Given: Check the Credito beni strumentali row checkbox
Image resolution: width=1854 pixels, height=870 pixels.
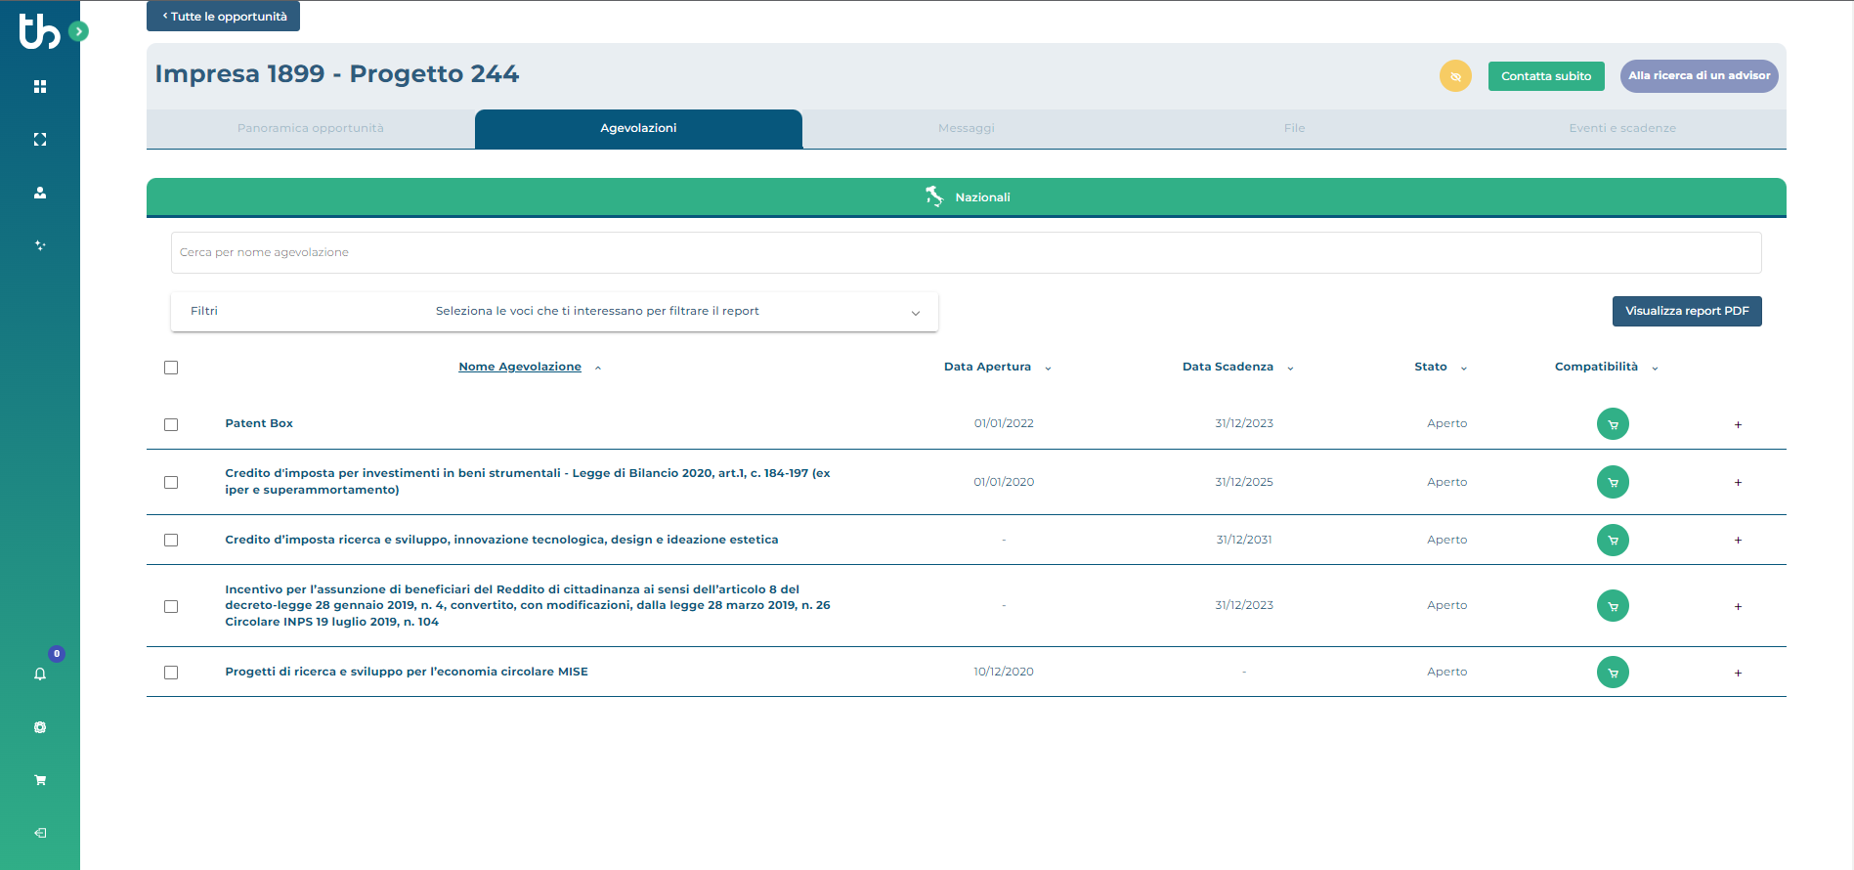Looking at the screenshot, I should point(171,482).
